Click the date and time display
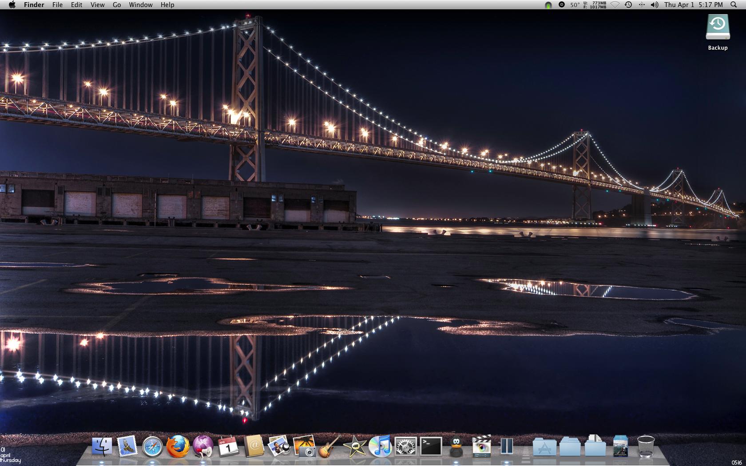This screenshot has width=746, height=466. (693, 5)
